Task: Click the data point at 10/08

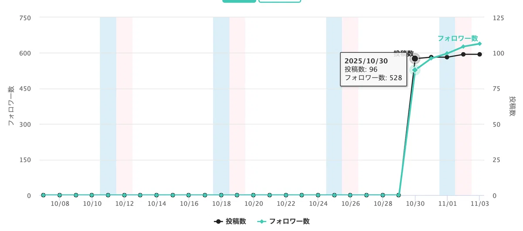Action: pyautogui.click(x=60, y=195)
